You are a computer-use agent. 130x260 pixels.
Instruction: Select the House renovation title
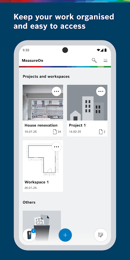pos(41,125)
